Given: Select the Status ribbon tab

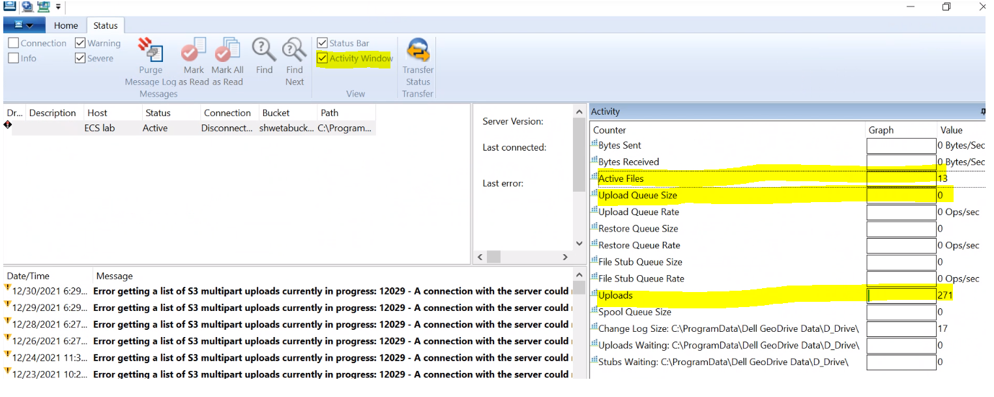Looking at the screenshot, I should click(105, 25).
